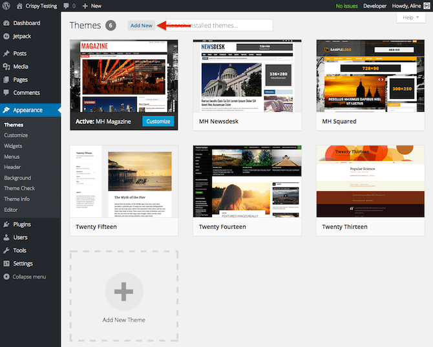The height and width of the screenshot is (347, 433).
Task: Open the Crispy Testing site menu
Action: 37,6
